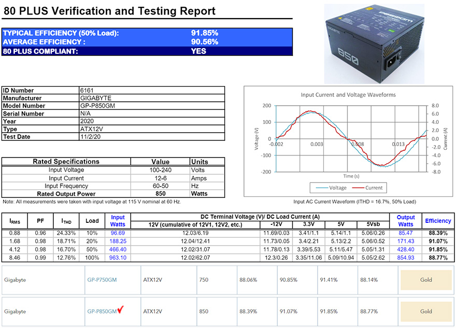Click the Output Watts column header
456x328 pixels.
(406, 221)
